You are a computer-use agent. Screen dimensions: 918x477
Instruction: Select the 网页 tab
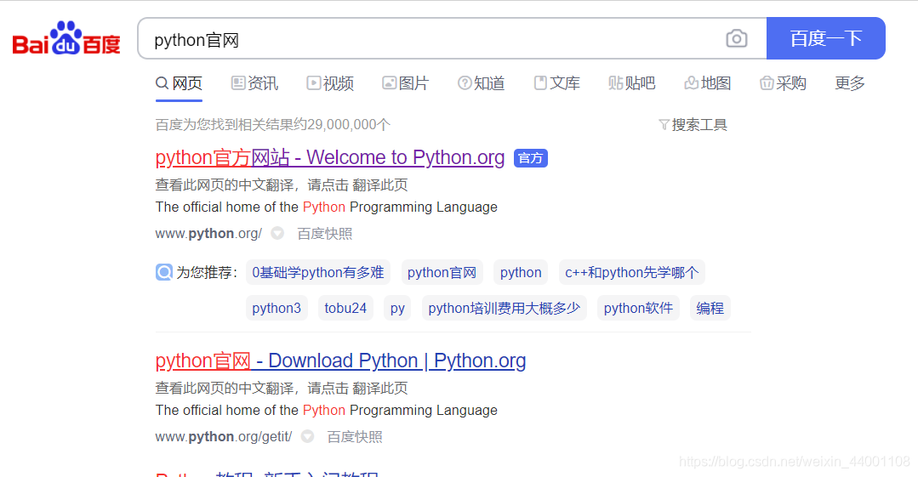pos(180,83)
